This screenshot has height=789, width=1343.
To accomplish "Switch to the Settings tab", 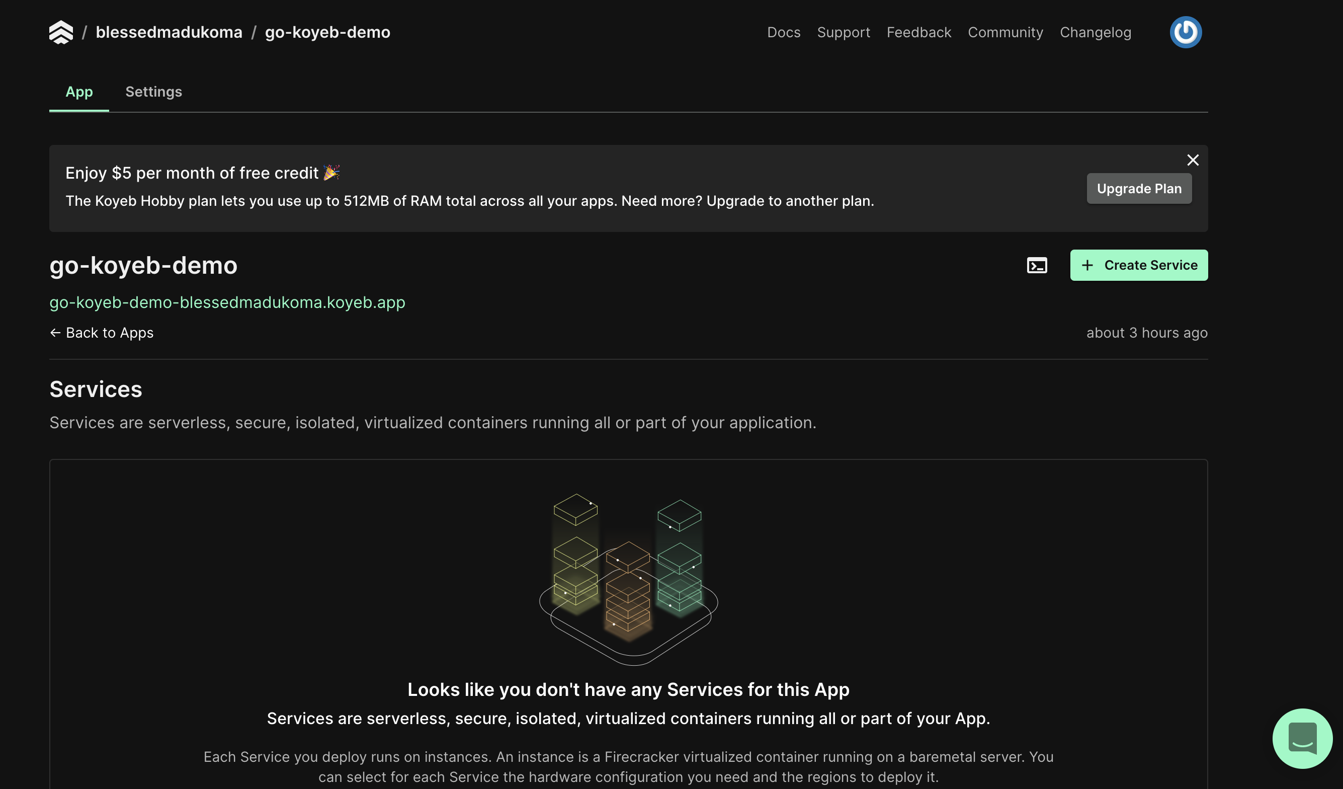I will [x=153, y=92].
